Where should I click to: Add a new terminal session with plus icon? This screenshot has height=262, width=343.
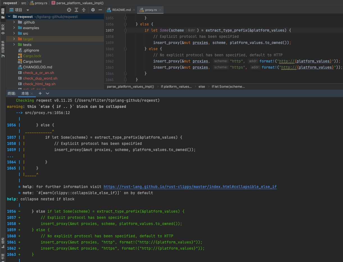(x=40, y=93)
